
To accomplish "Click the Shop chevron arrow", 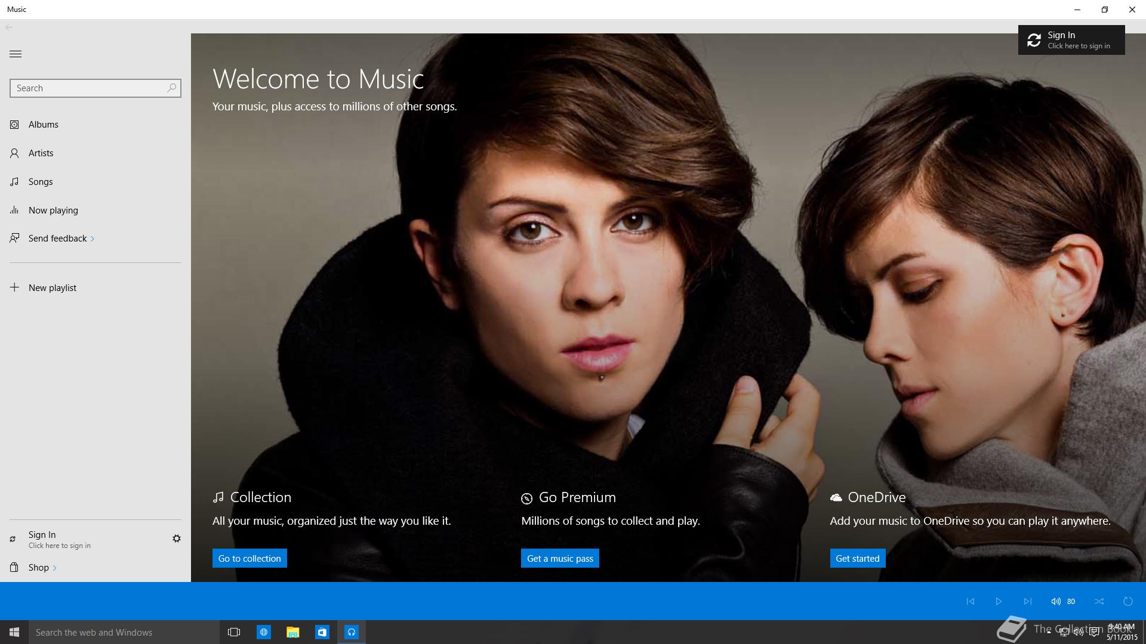I will pos(55,568).
